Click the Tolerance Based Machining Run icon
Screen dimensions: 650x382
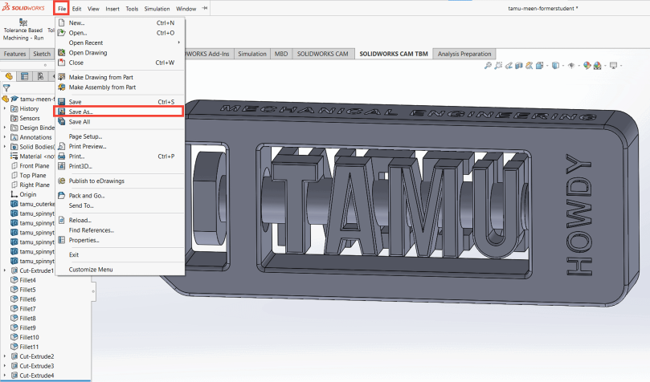[x=23, y=22]
